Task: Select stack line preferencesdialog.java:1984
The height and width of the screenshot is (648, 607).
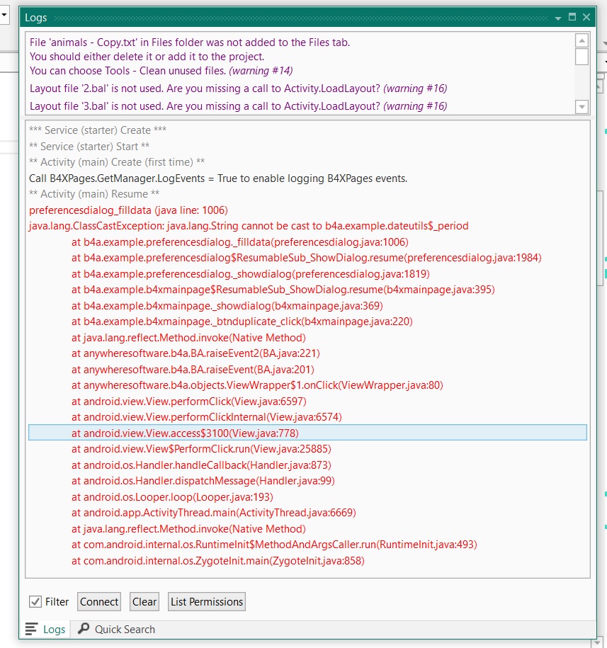Action: (306, 258)
